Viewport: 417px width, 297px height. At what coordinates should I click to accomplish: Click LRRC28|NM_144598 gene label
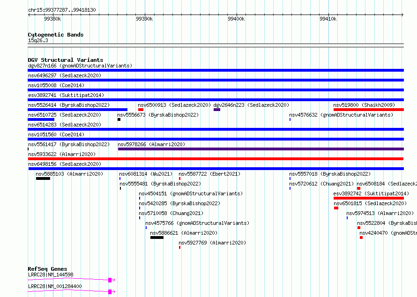coord(51,275)
